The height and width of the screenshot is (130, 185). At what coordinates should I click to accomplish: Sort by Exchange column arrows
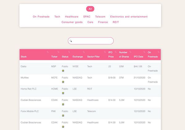(x=84, y=52)
